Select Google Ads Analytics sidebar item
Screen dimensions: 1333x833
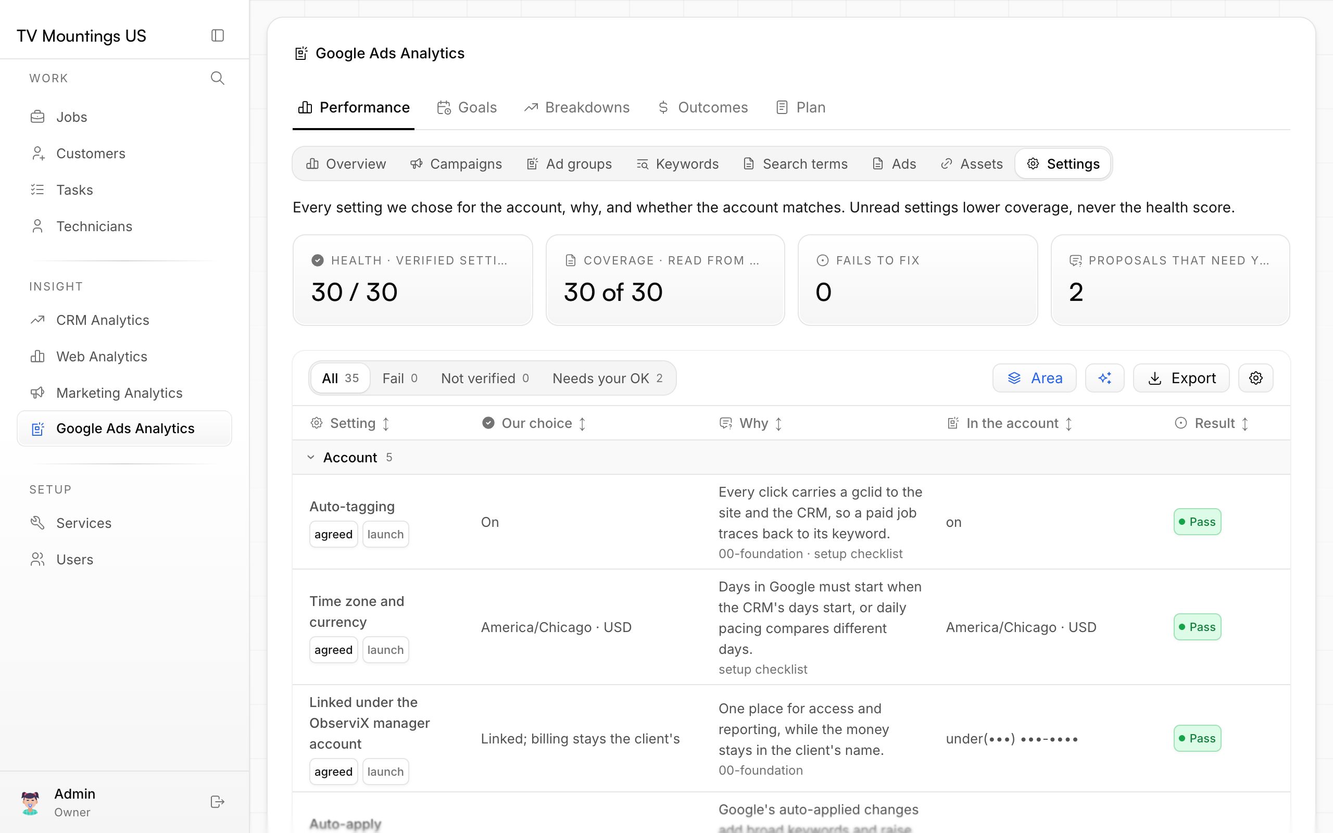click(x=124, y=428)
